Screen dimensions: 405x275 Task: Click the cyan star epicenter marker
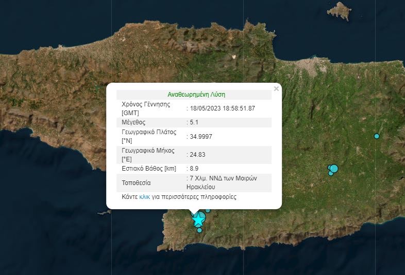[197, 221]
